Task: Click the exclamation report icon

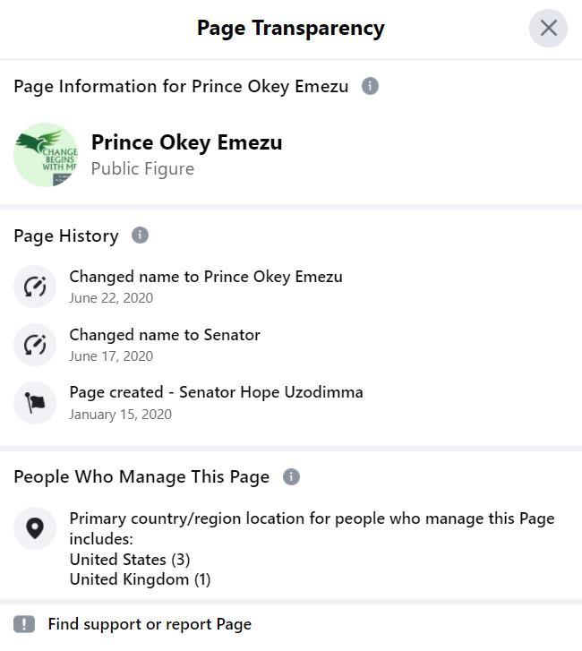Action: [24, 624]
